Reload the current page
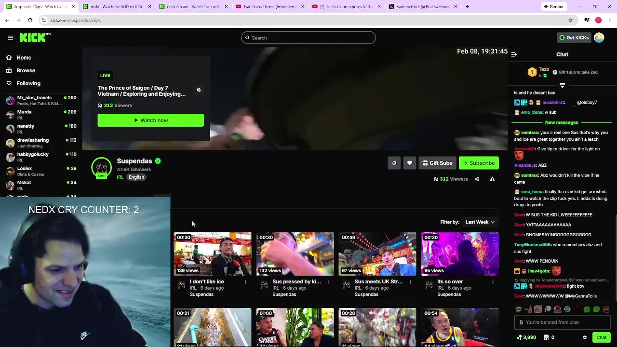 30,20
